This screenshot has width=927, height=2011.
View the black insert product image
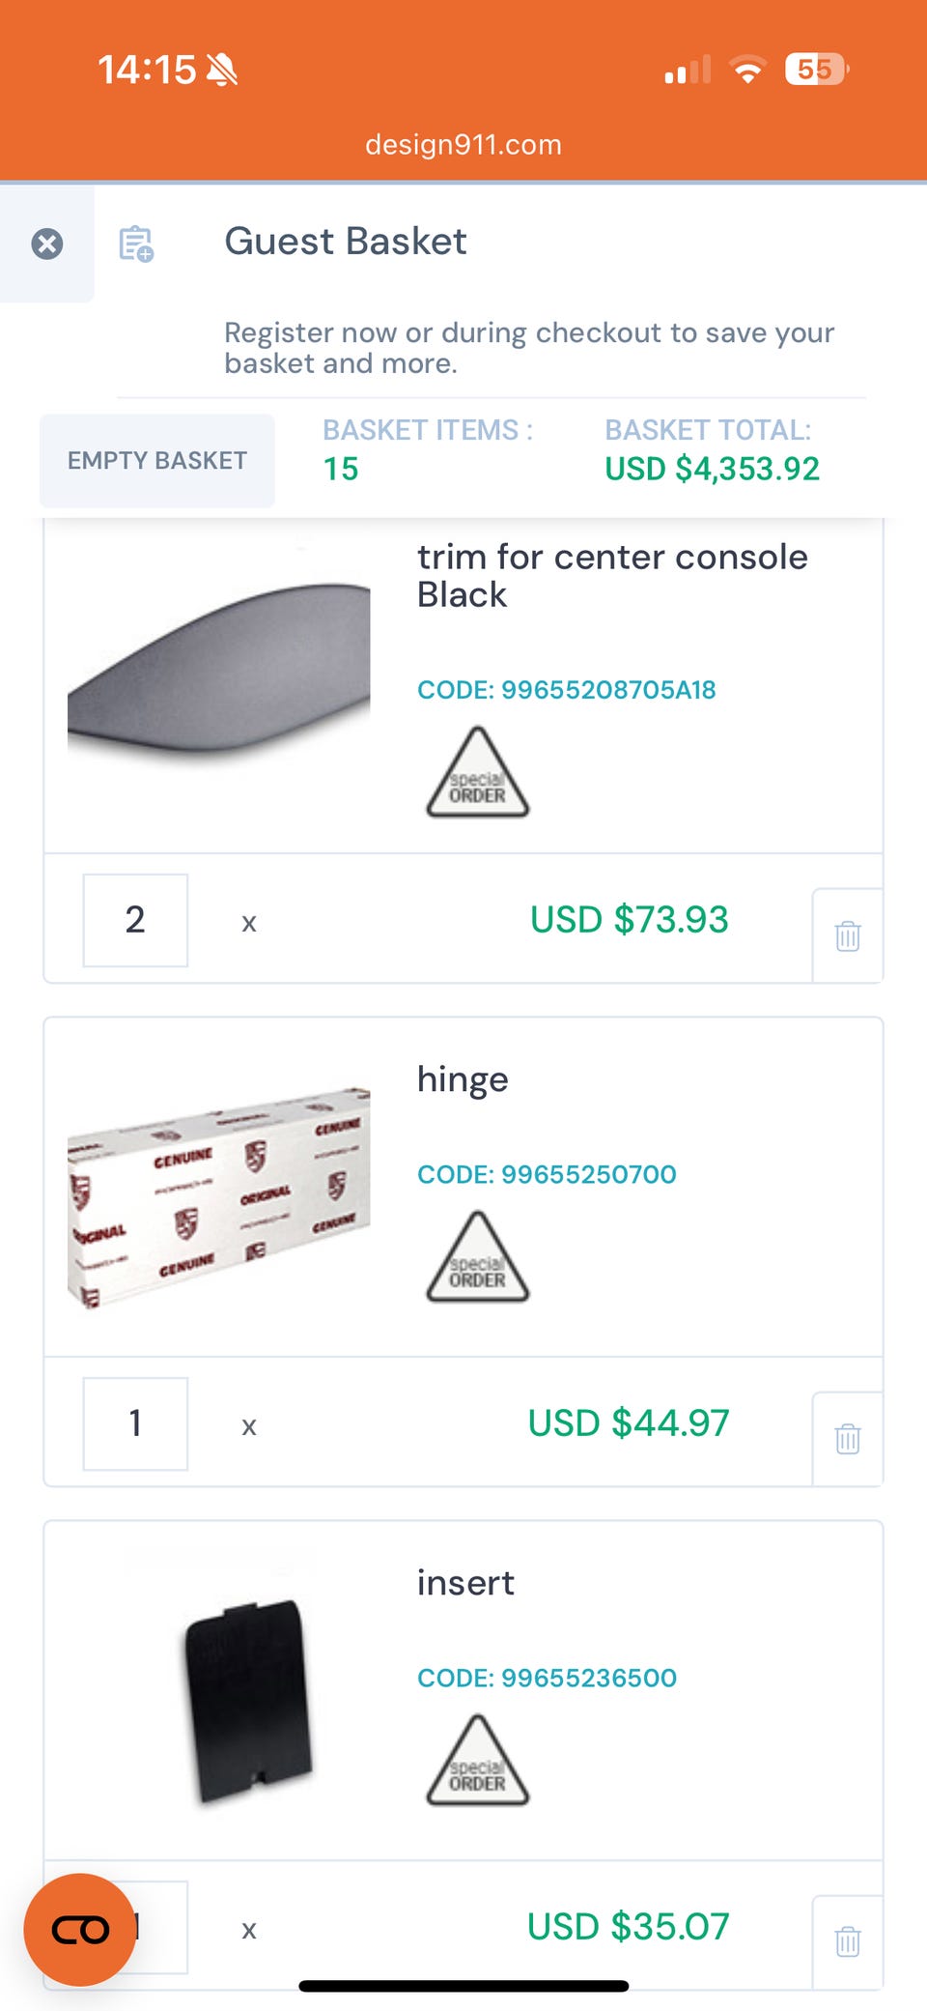click(x=248, y=1699)
